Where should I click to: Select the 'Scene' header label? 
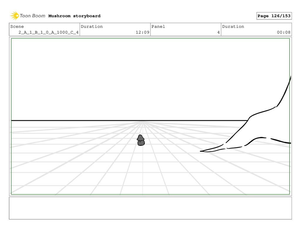pos(17,26)
